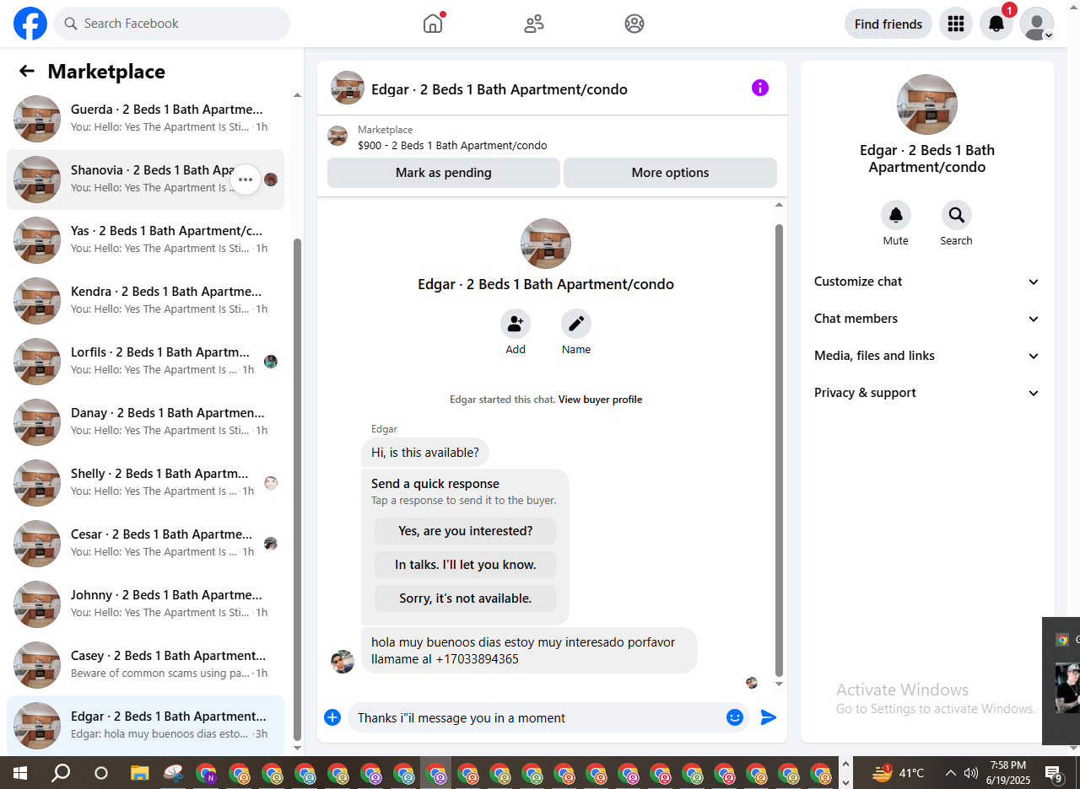The width and height of the screenshot is (1080, 789).
Task: Open the Notifications bell icon
Action: click(996, 24)
